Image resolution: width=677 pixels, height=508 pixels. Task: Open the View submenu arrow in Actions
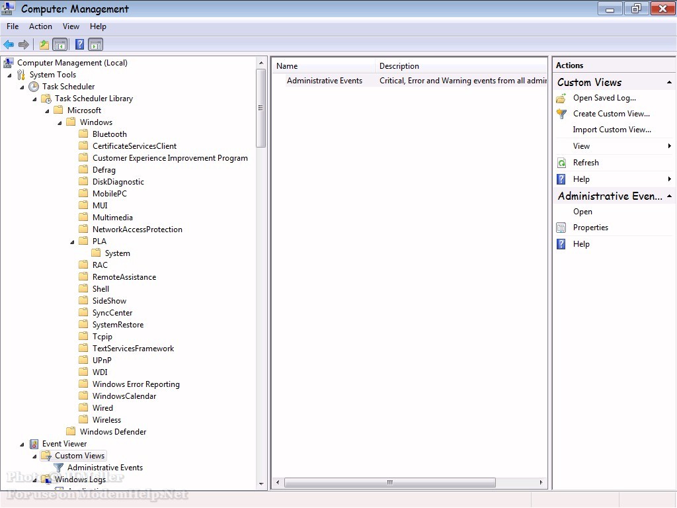point(669,146)
